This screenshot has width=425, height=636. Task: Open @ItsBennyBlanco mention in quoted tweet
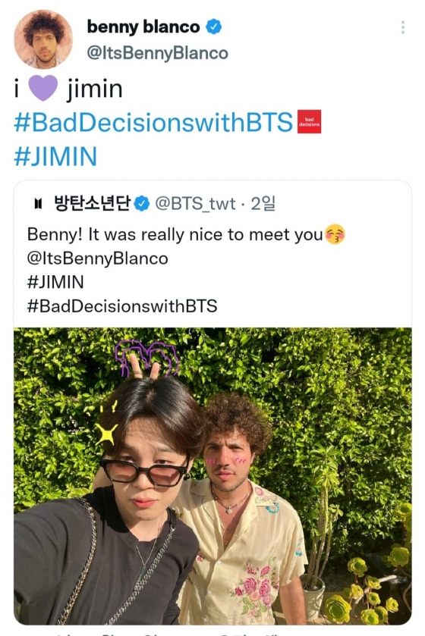click(x=97, y=258)
